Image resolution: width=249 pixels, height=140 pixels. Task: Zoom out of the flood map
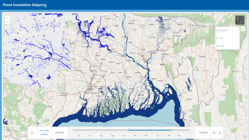8,23
